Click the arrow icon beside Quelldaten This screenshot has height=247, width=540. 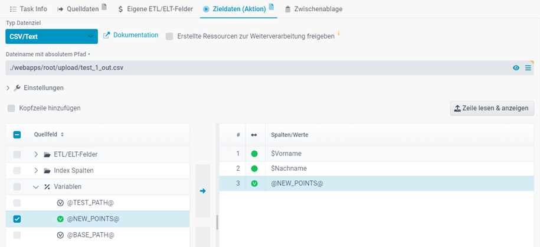[60, 9]
